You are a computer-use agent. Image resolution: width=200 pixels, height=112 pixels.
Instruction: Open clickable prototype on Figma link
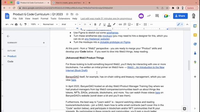(115, 42)
